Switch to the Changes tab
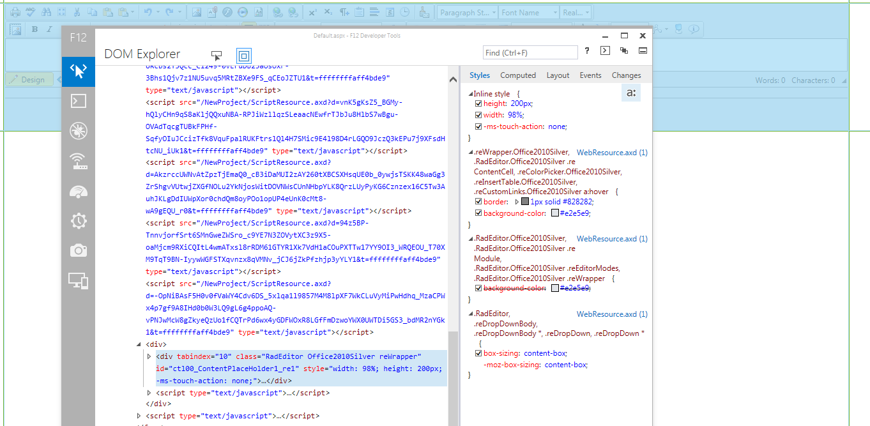This screenshot has width=870, height=426. [626, 75]
